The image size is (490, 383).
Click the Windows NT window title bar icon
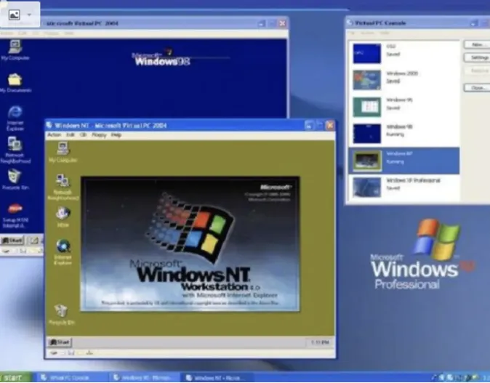click(x=49, y=125)
